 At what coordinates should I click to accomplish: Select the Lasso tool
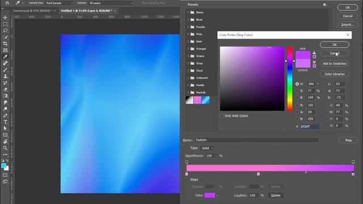coord(5,31)
